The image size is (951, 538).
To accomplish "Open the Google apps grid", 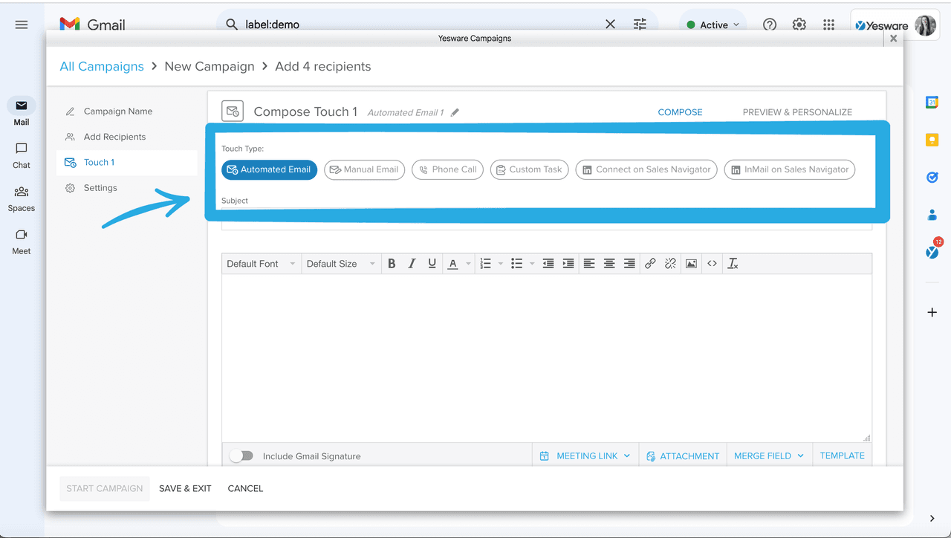I will point(829,25).
